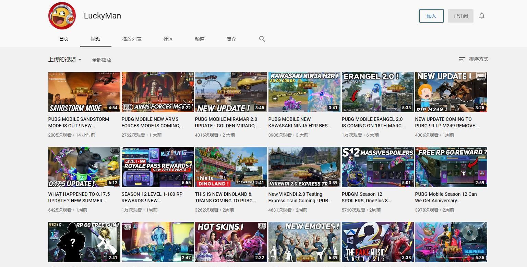The width and height of the screenshot is (527, 267).
Task: Click the 2005次观看 • 14 小时前 text
Action: tap(72, 135)
